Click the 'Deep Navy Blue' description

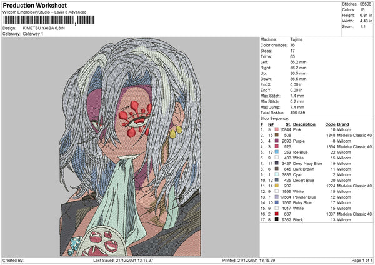(x=307, y=164)
